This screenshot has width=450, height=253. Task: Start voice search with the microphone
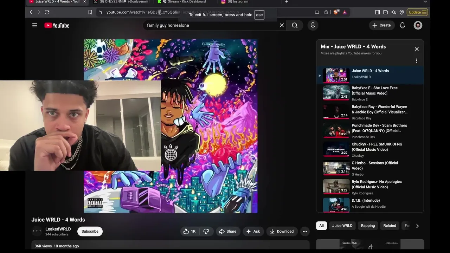pos(313,25)
